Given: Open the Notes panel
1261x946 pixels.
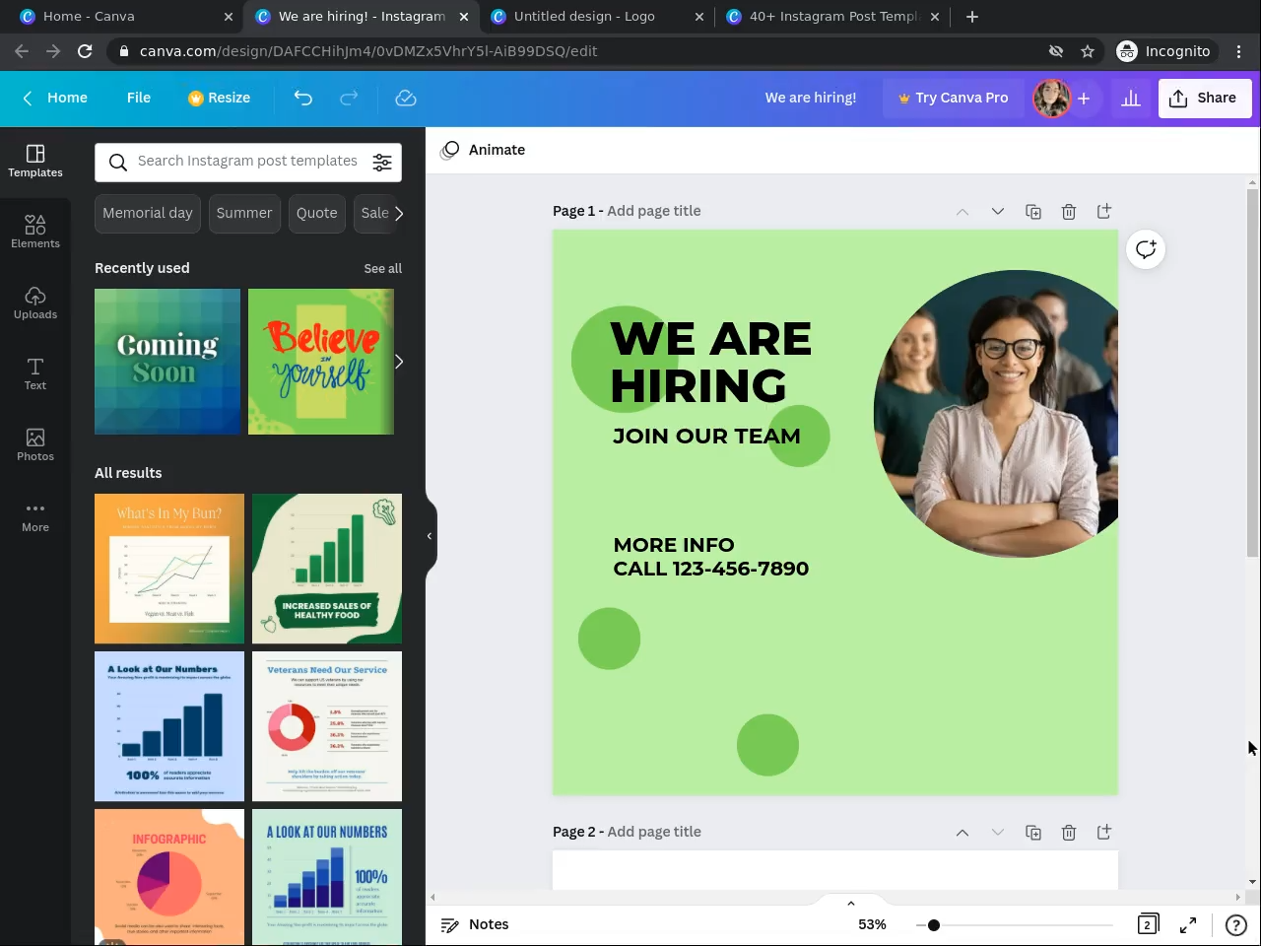Looking at the screenshot, I should (x=475, y=924).
